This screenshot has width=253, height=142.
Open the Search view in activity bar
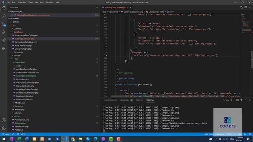(x=4, y=16)
